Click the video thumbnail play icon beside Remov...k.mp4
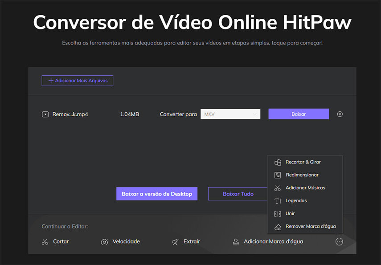This screenshot has height=265, width=381. click(45, 114)
